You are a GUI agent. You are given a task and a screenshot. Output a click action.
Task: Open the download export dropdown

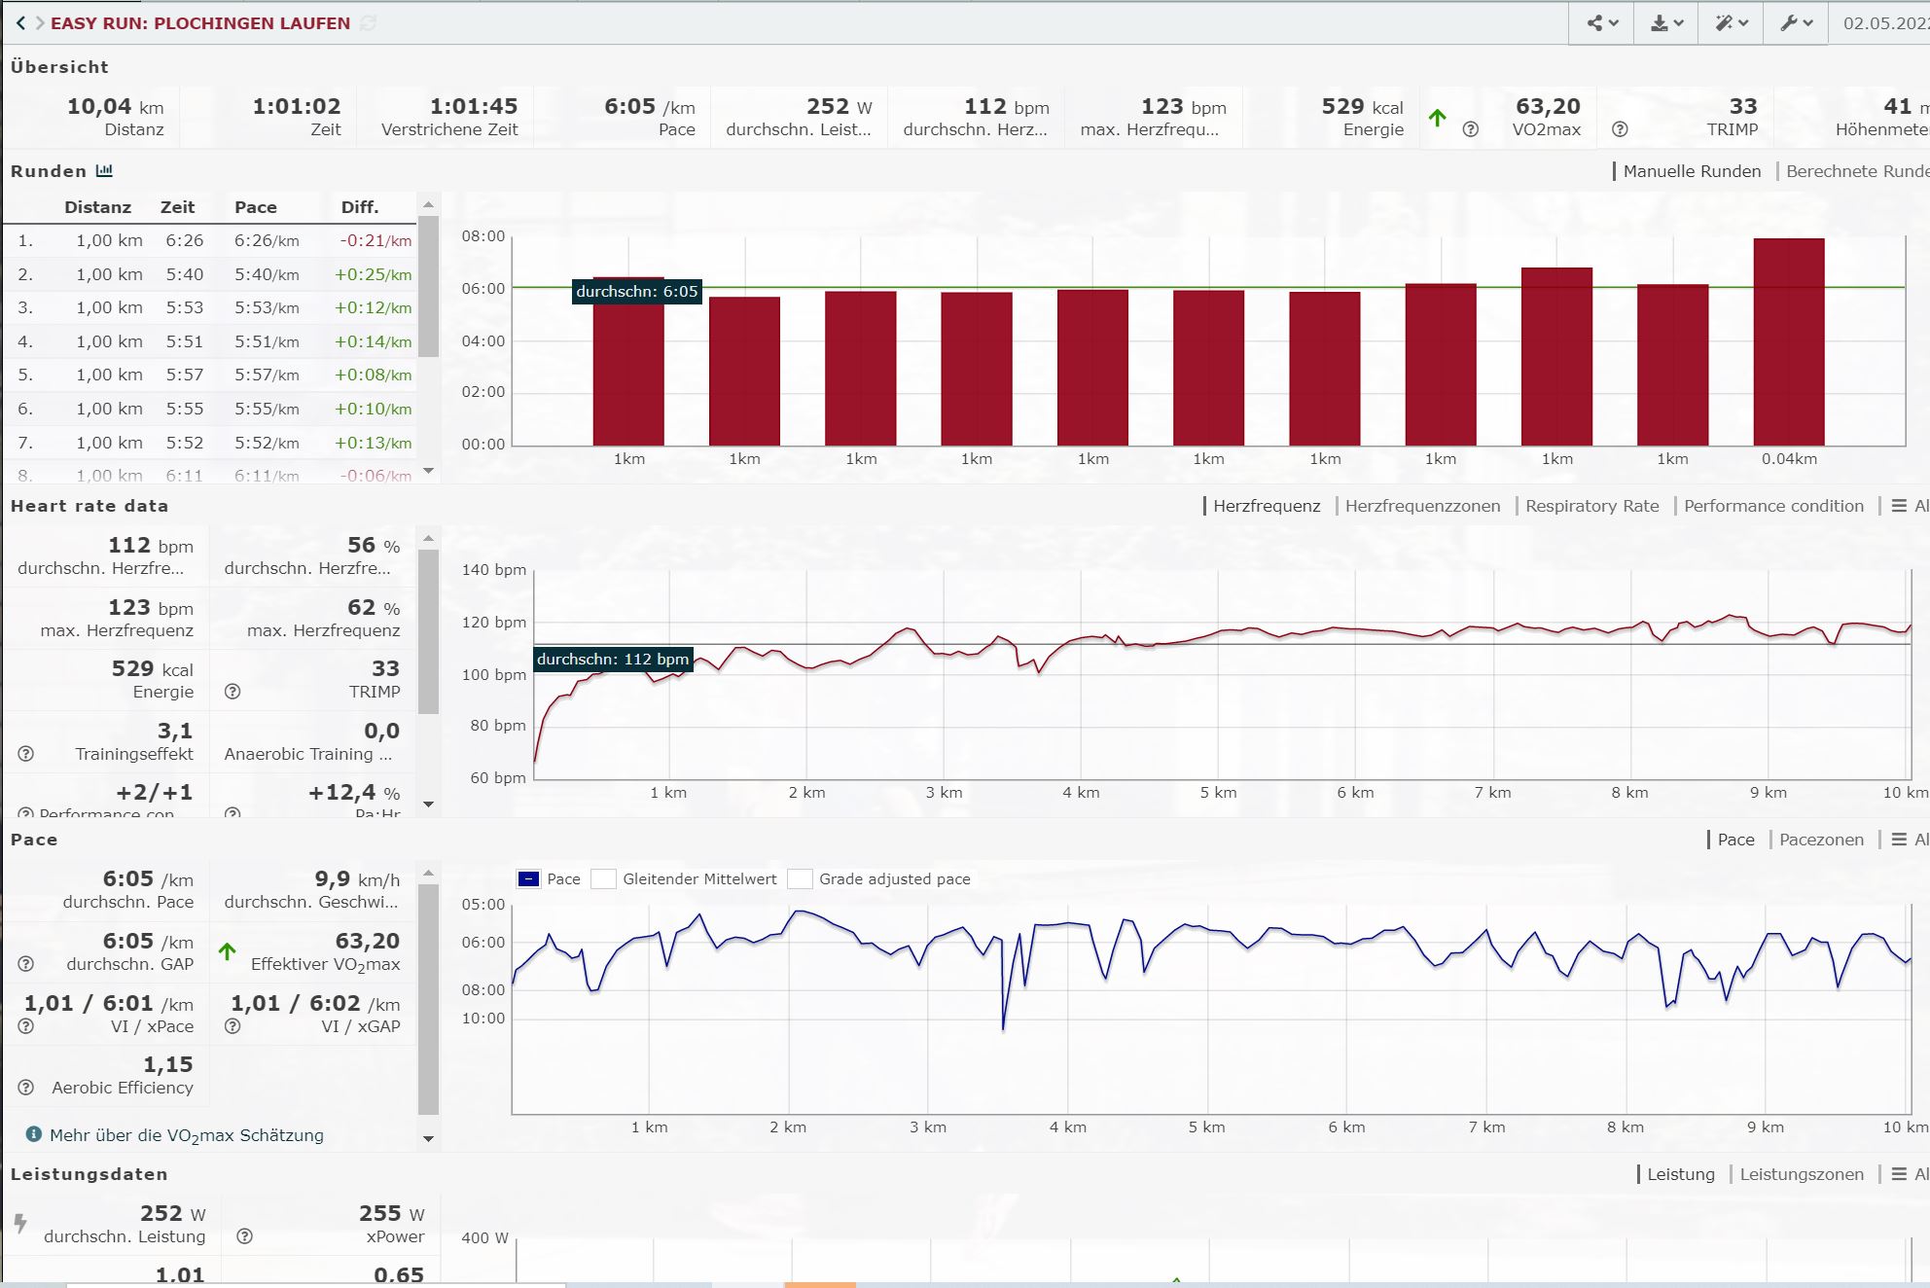1666,22
